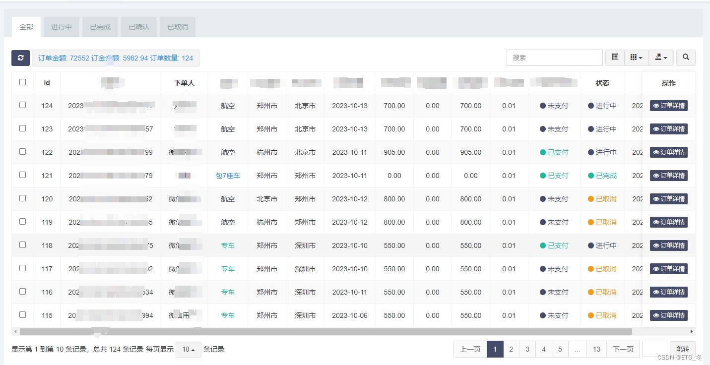Jump to page 3 in pagination

tap(527, 349)
